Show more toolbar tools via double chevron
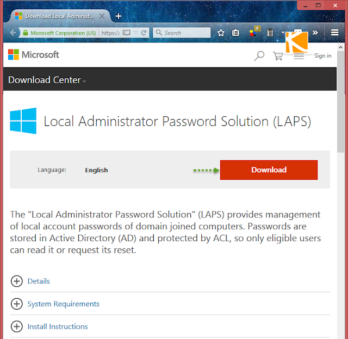This screenshot has width=348, height=339. [x=315, y=33]
